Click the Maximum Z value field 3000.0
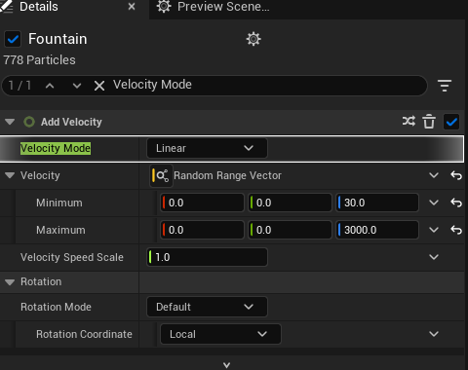Screen dimensions: 468x370 [377, 230]
